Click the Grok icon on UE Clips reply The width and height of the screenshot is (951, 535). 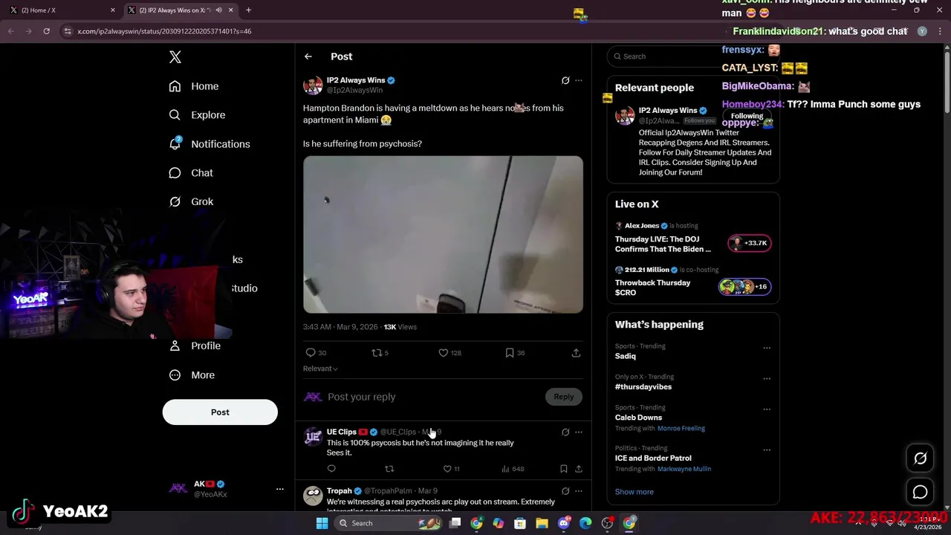pyautogui.click(x=565, y=432)
